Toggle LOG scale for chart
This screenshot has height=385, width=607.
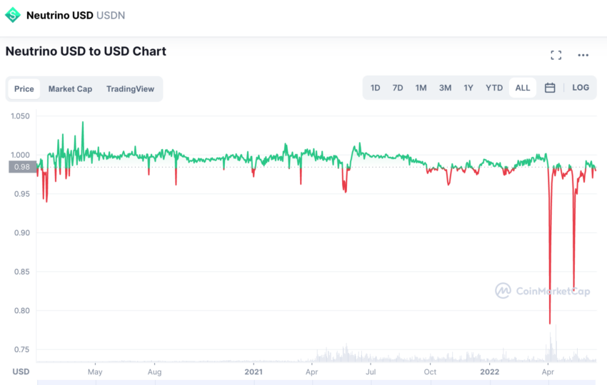tap(581, 88)
